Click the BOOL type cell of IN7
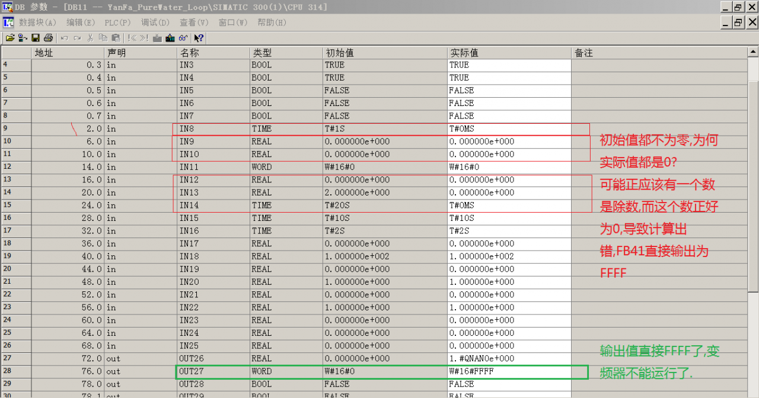This screenshot has height=398, width=759. pyautogui.click(x=286, y=116)
